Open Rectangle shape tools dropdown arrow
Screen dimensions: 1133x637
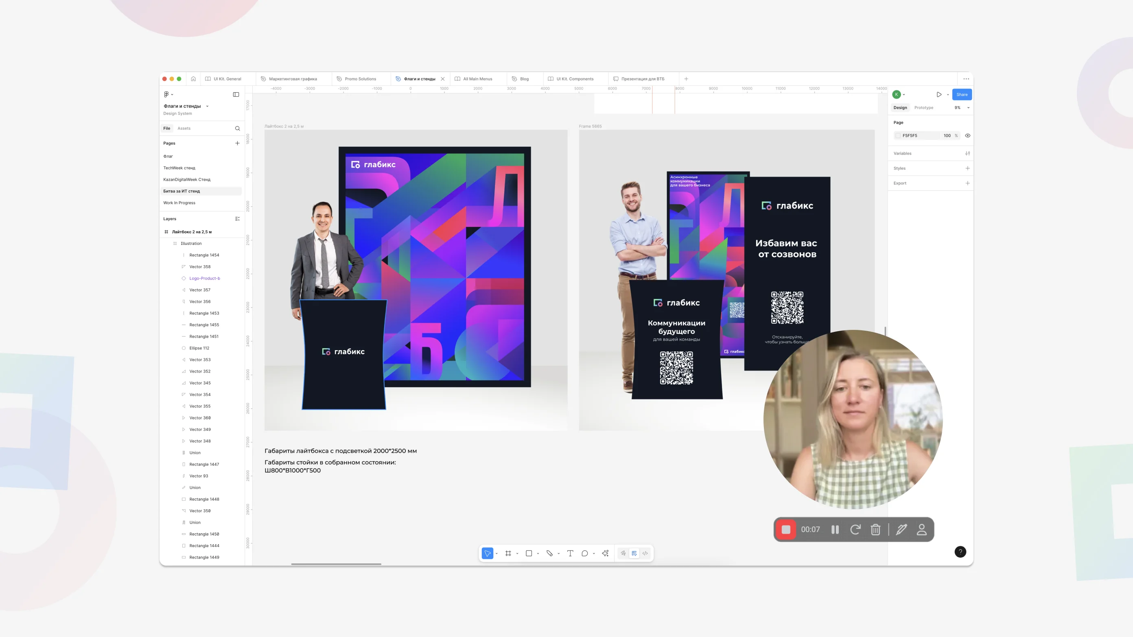[x=538, y=554]
